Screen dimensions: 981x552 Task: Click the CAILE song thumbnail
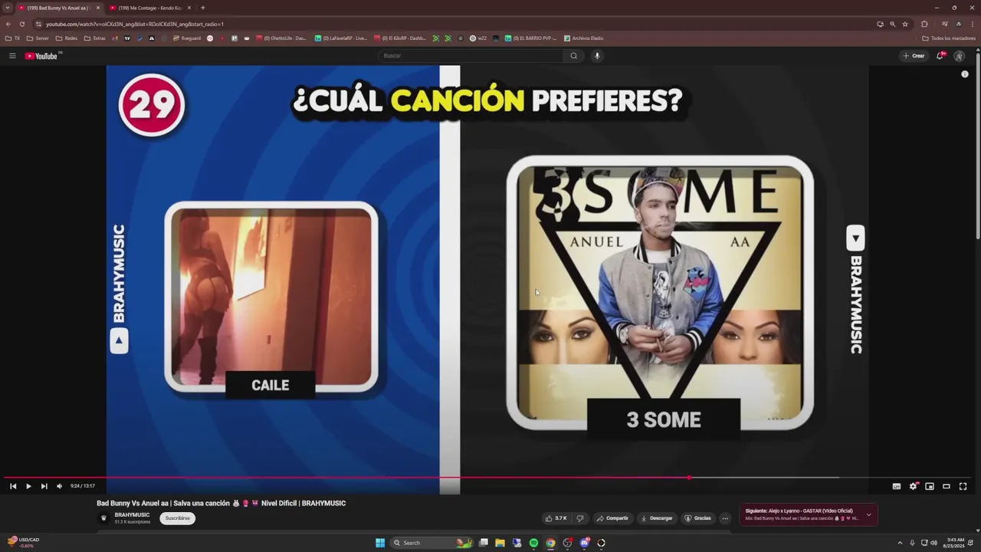click(x=271, y=297)
